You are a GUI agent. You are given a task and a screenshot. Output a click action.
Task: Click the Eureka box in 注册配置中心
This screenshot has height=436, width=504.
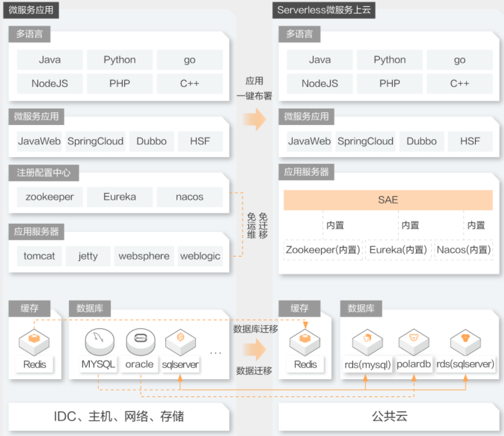(x=120, y=197)
